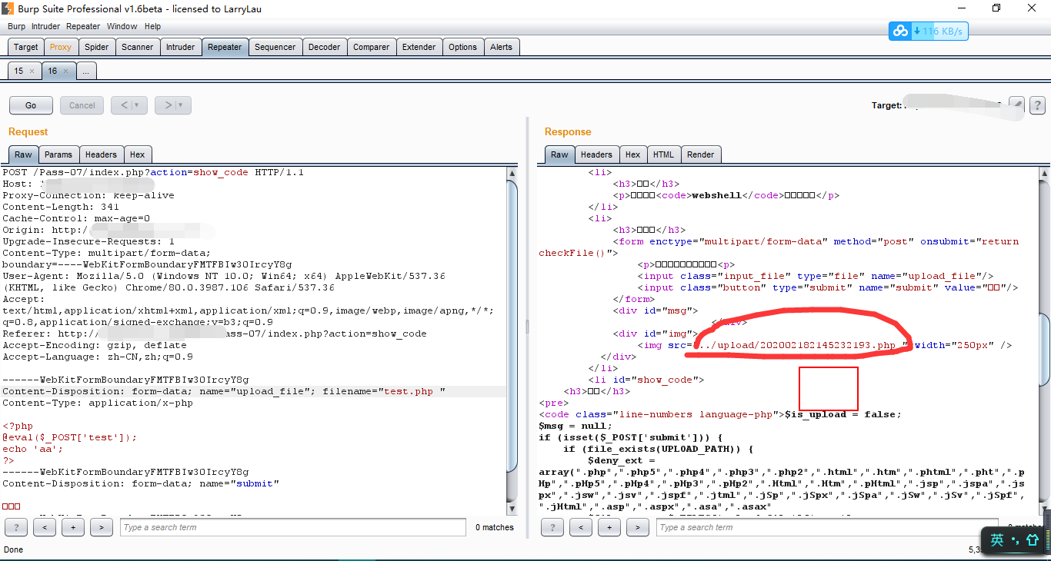Switch to the Sequencer tab

pyautogui.click(x=275, y=47)
